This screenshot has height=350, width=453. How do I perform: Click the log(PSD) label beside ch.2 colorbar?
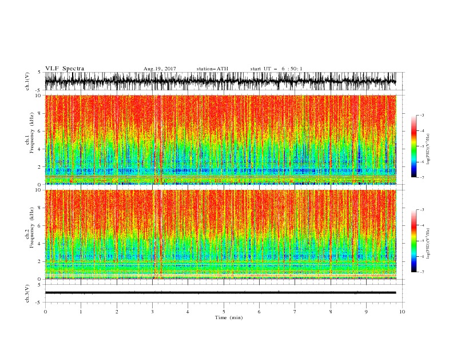point(428,243)
